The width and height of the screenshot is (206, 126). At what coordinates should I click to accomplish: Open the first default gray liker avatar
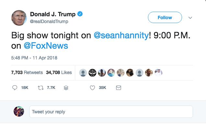(x=83, y=73)
